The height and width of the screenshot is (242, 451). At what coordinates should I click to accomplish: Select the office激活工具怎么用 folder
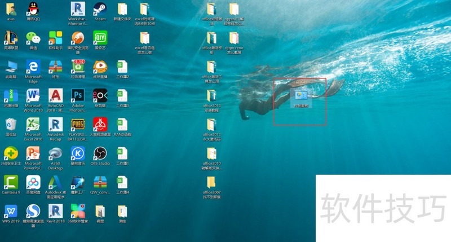(x=212, y=67)
